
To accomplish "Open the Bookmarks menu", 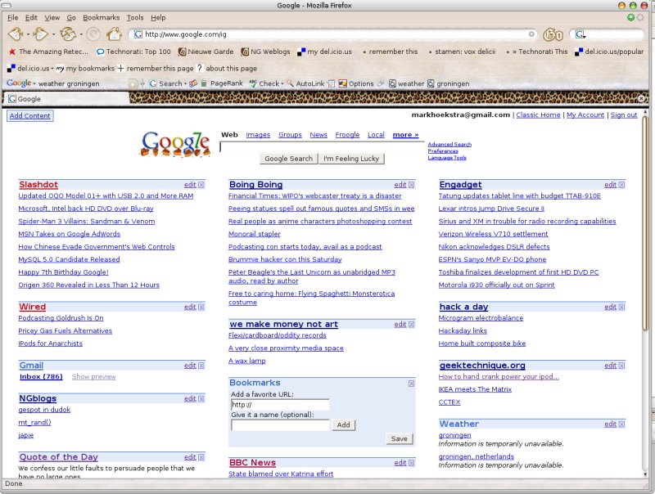I will pos(101,17).
